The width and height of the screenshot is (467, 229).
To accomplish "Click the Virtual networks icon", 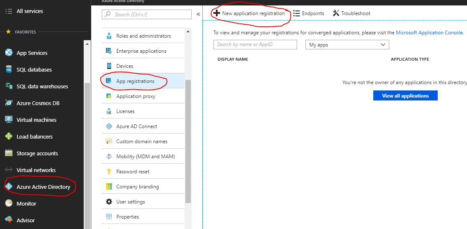I will (9, 170).
